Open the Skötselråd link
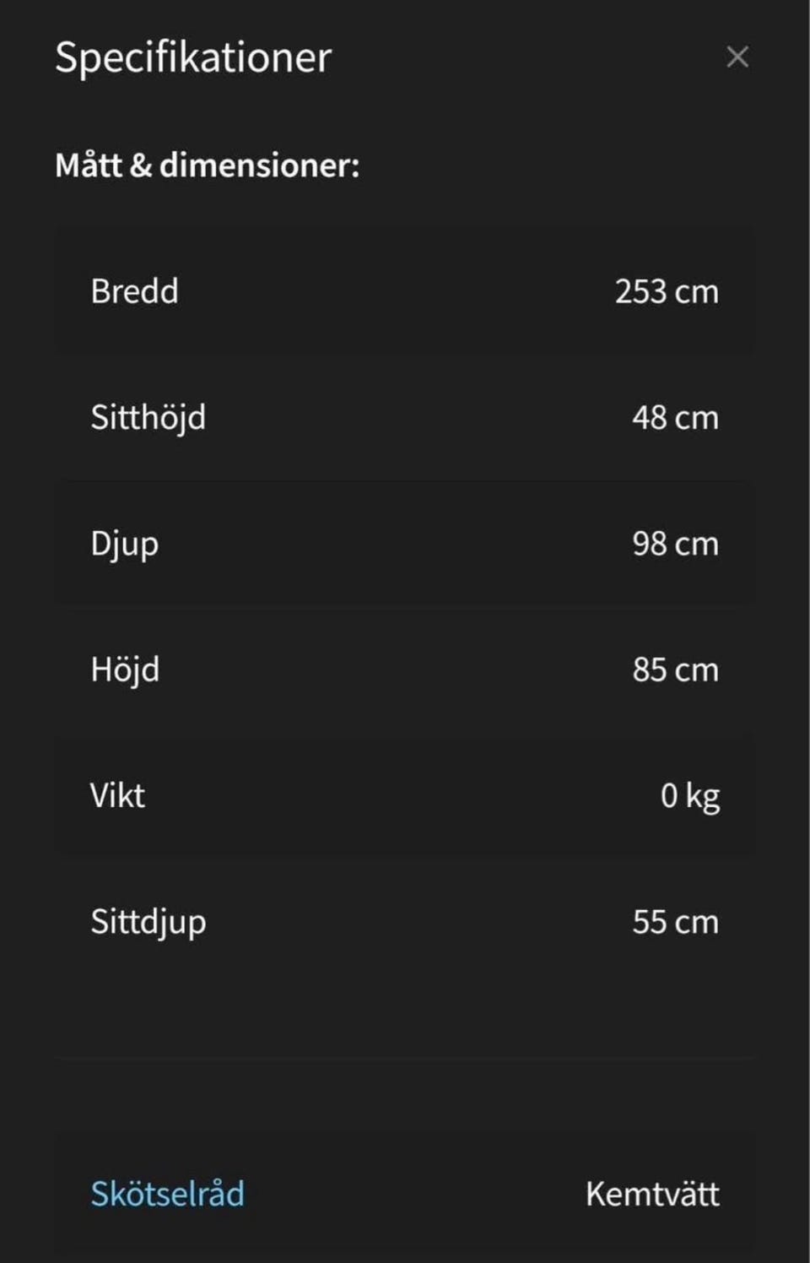 tap(167, 1193)
